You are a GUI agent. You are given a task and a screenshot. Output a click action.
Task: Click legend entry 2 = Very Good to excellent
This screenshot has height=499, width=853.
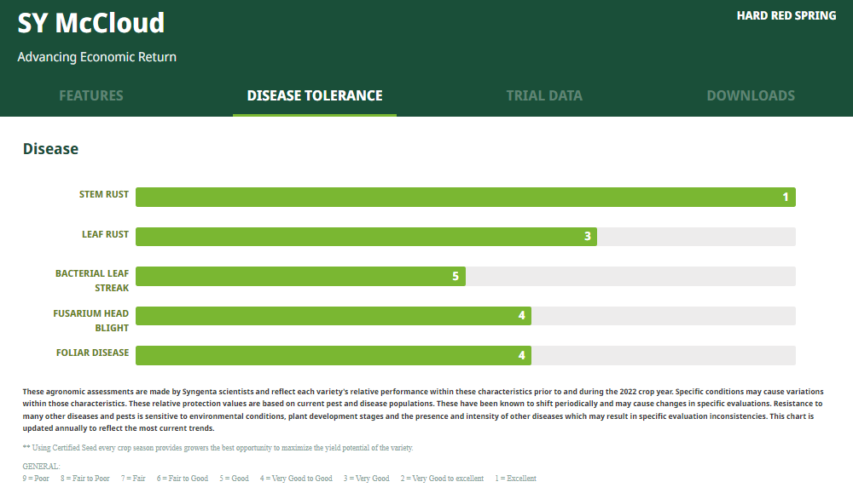pos(442,479)
